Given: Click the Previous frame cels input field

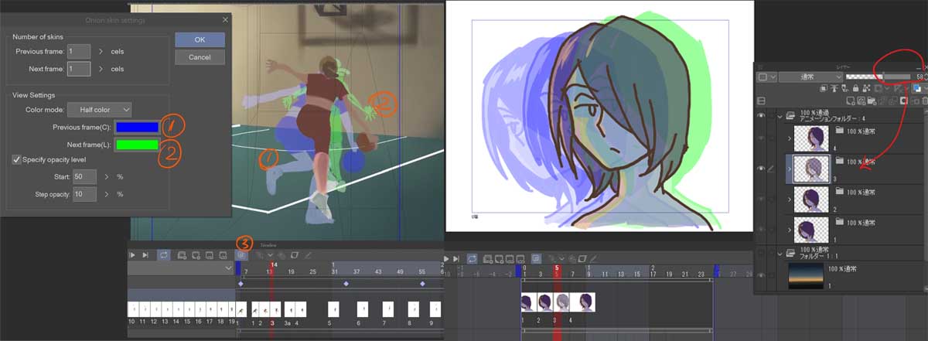Looking at the screenshot, I should coord(79,51).
